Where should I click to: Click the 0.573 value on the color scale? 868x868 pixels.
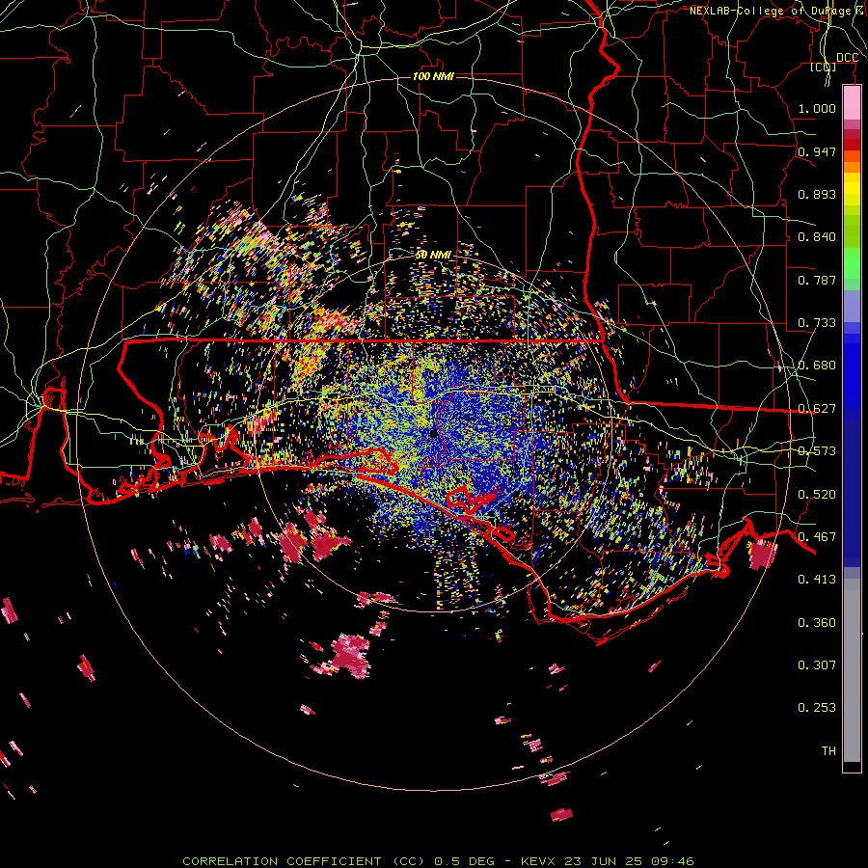pos(817,451)
